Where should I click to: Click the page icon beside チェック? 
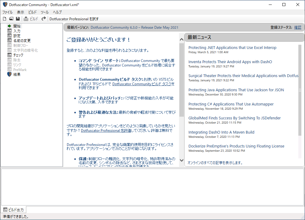pyautogui.click(x=9, y=55)
